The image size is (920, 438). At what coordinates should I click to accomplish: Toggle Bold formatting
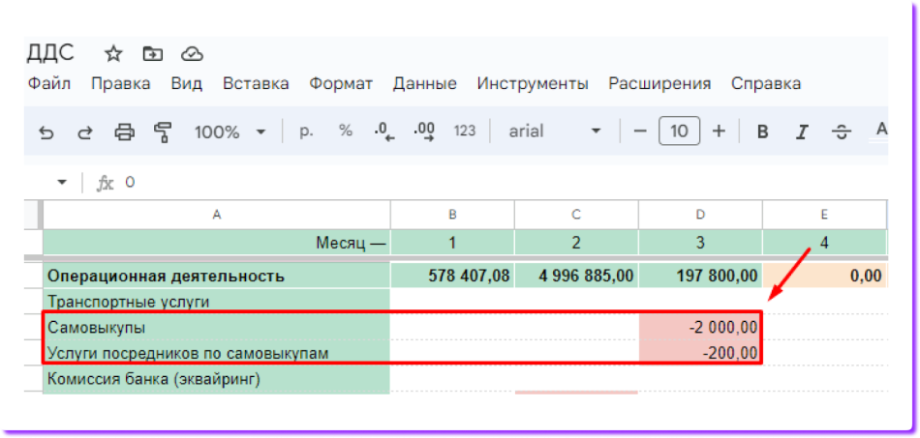pyautogui.click(x=762, y=131)
